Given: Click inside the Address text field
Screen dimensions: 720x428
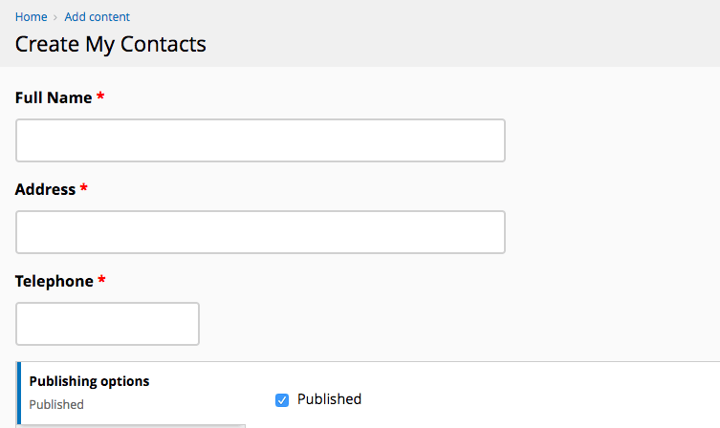Looking at the screenshot, I should coord(260,232).
